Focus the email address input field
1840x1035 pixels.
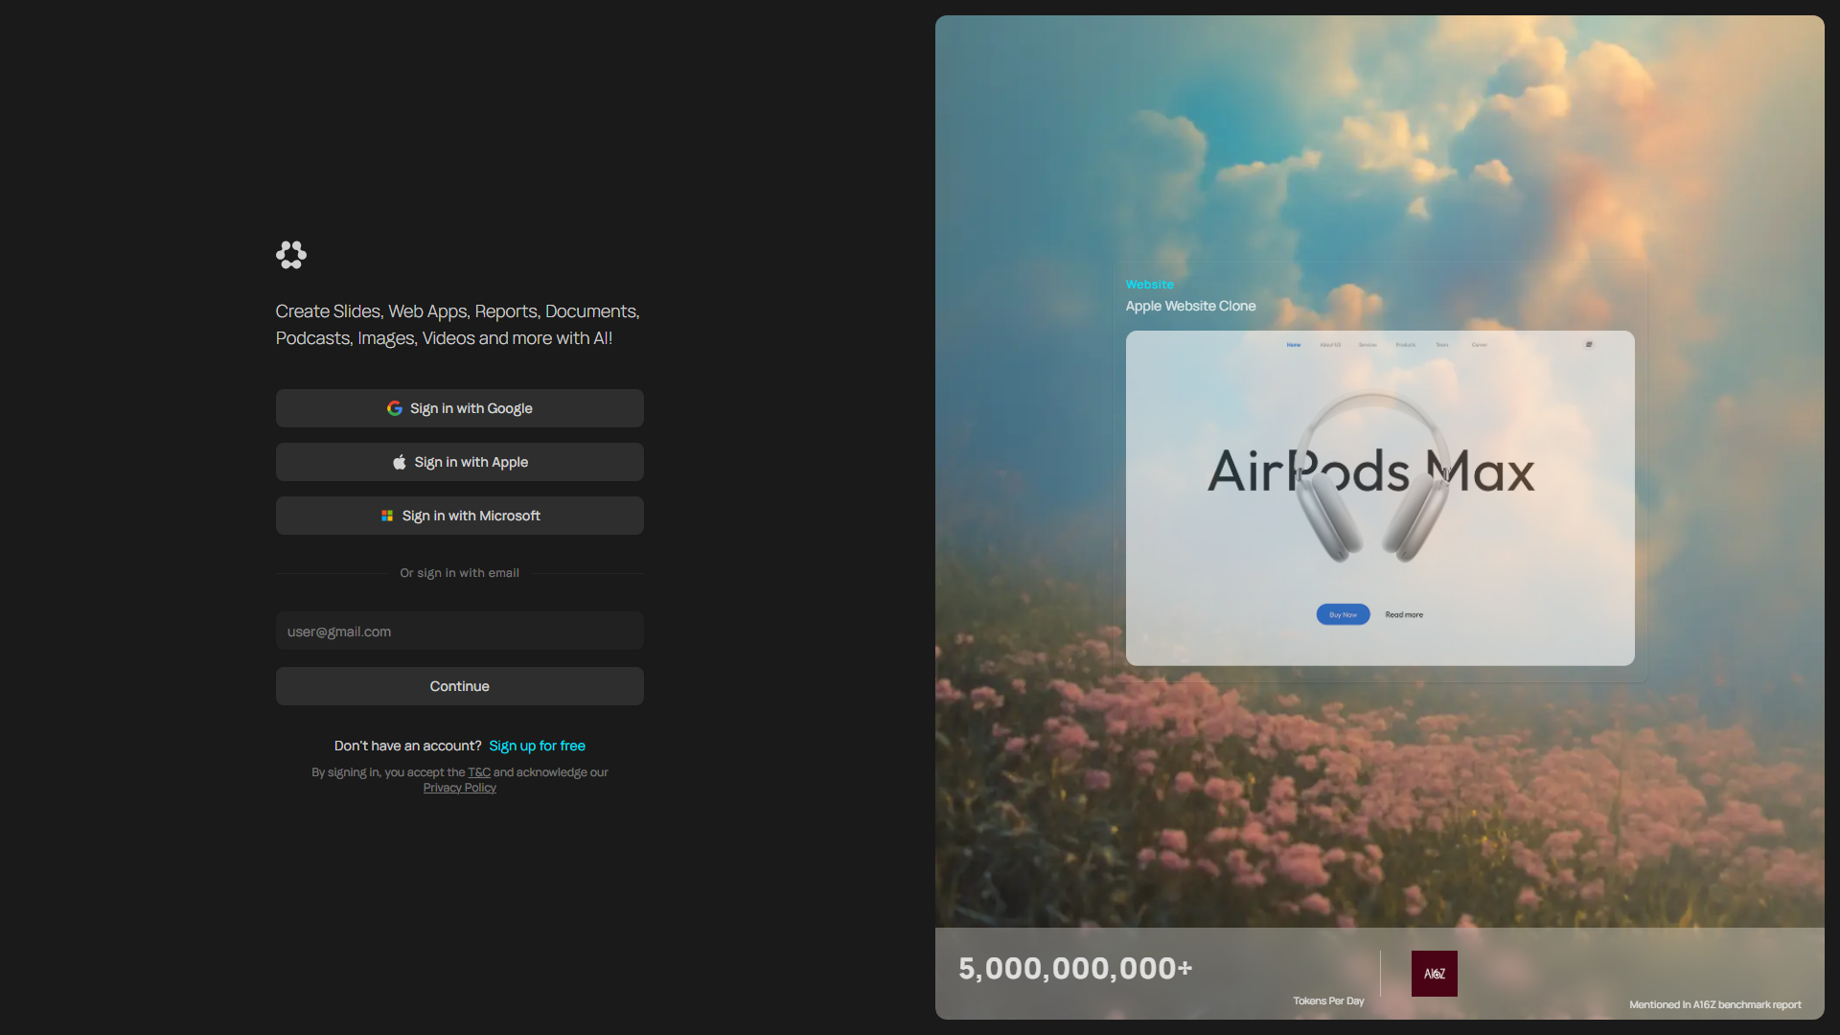[x=460, y=632]
